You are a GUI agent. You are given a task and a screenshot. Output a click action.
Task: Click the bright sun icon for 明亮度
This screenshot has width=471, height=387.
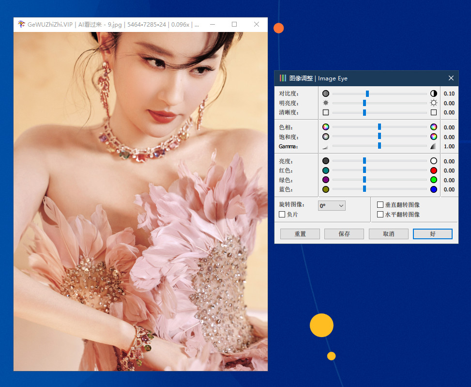click(x=433, y=103)
